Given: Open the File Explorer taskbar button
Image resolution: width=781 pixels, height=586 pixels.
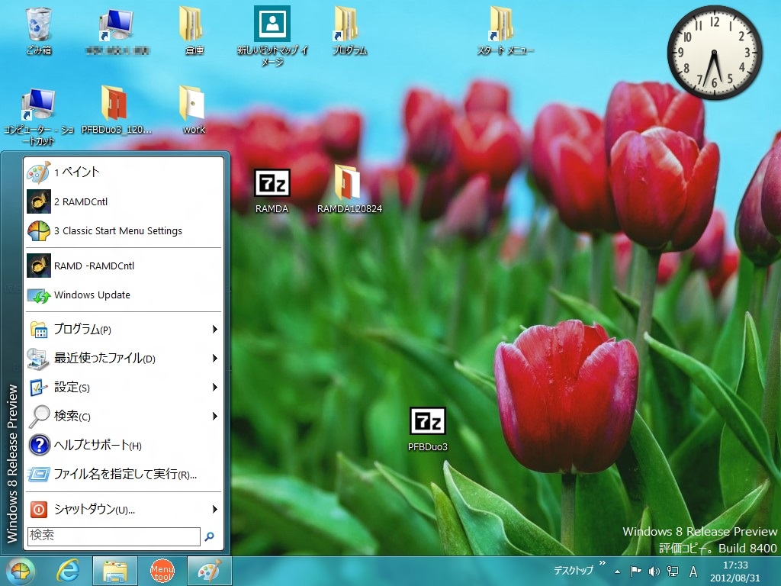Looking at the screenshot, I should [x=115, y=571].
